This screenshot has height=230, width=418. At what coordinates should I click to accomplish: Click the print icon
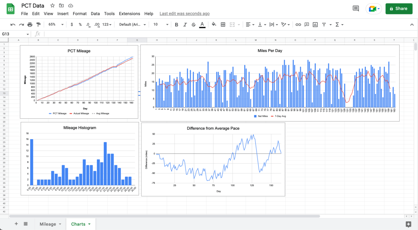click(30, 25)
